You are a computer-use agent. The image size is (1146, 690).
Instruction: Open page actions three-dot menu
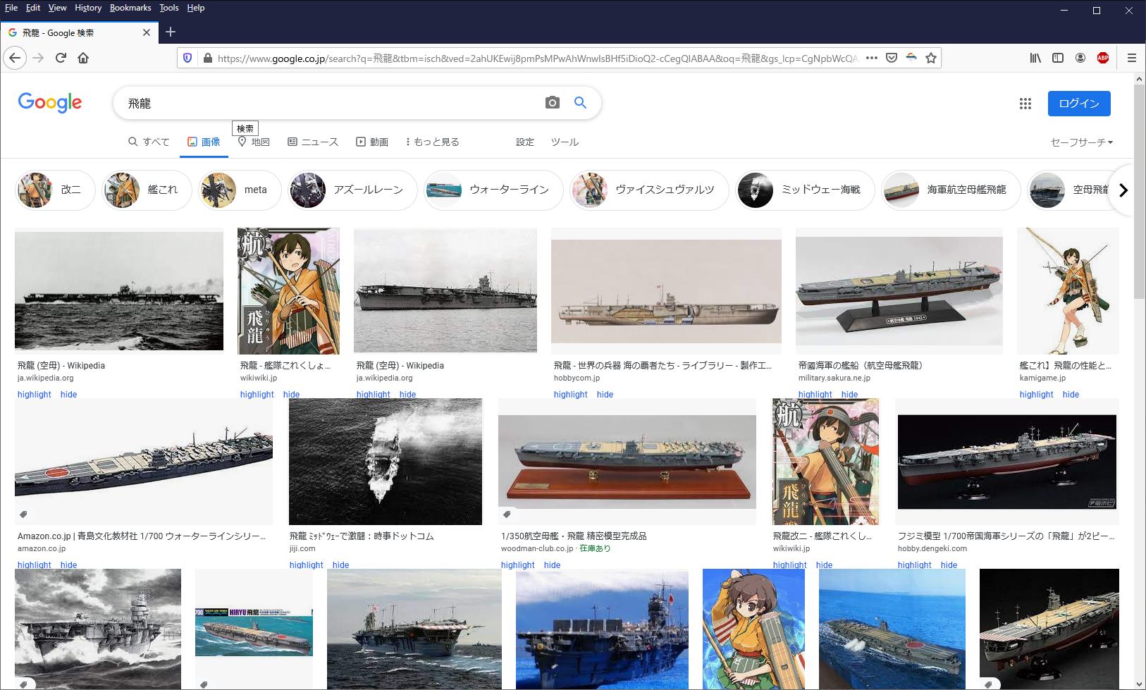[x=872, y=58]
